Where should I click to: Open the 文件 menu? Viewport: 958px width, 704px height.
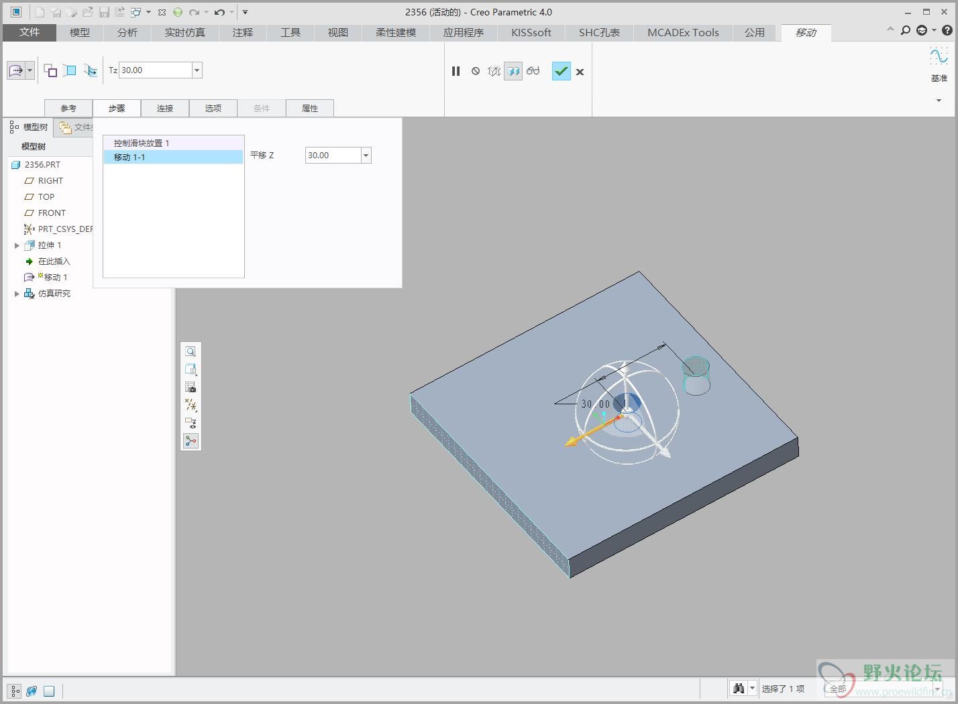point(30,32)
